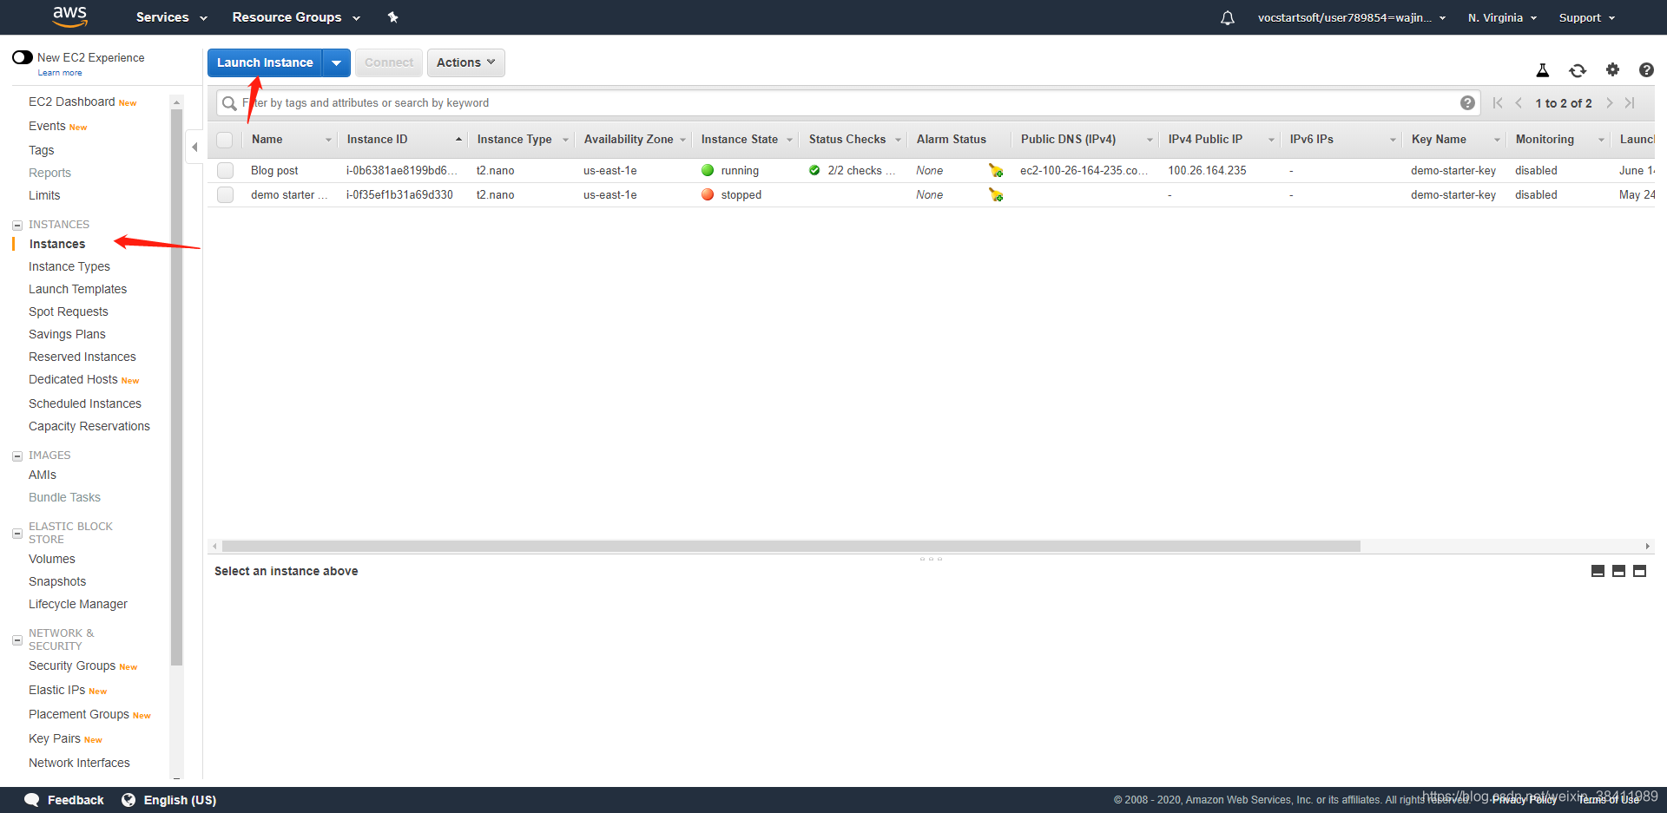Click the search magnifier icon
This screenshot has height=813, width=1667.
point(229,103)
